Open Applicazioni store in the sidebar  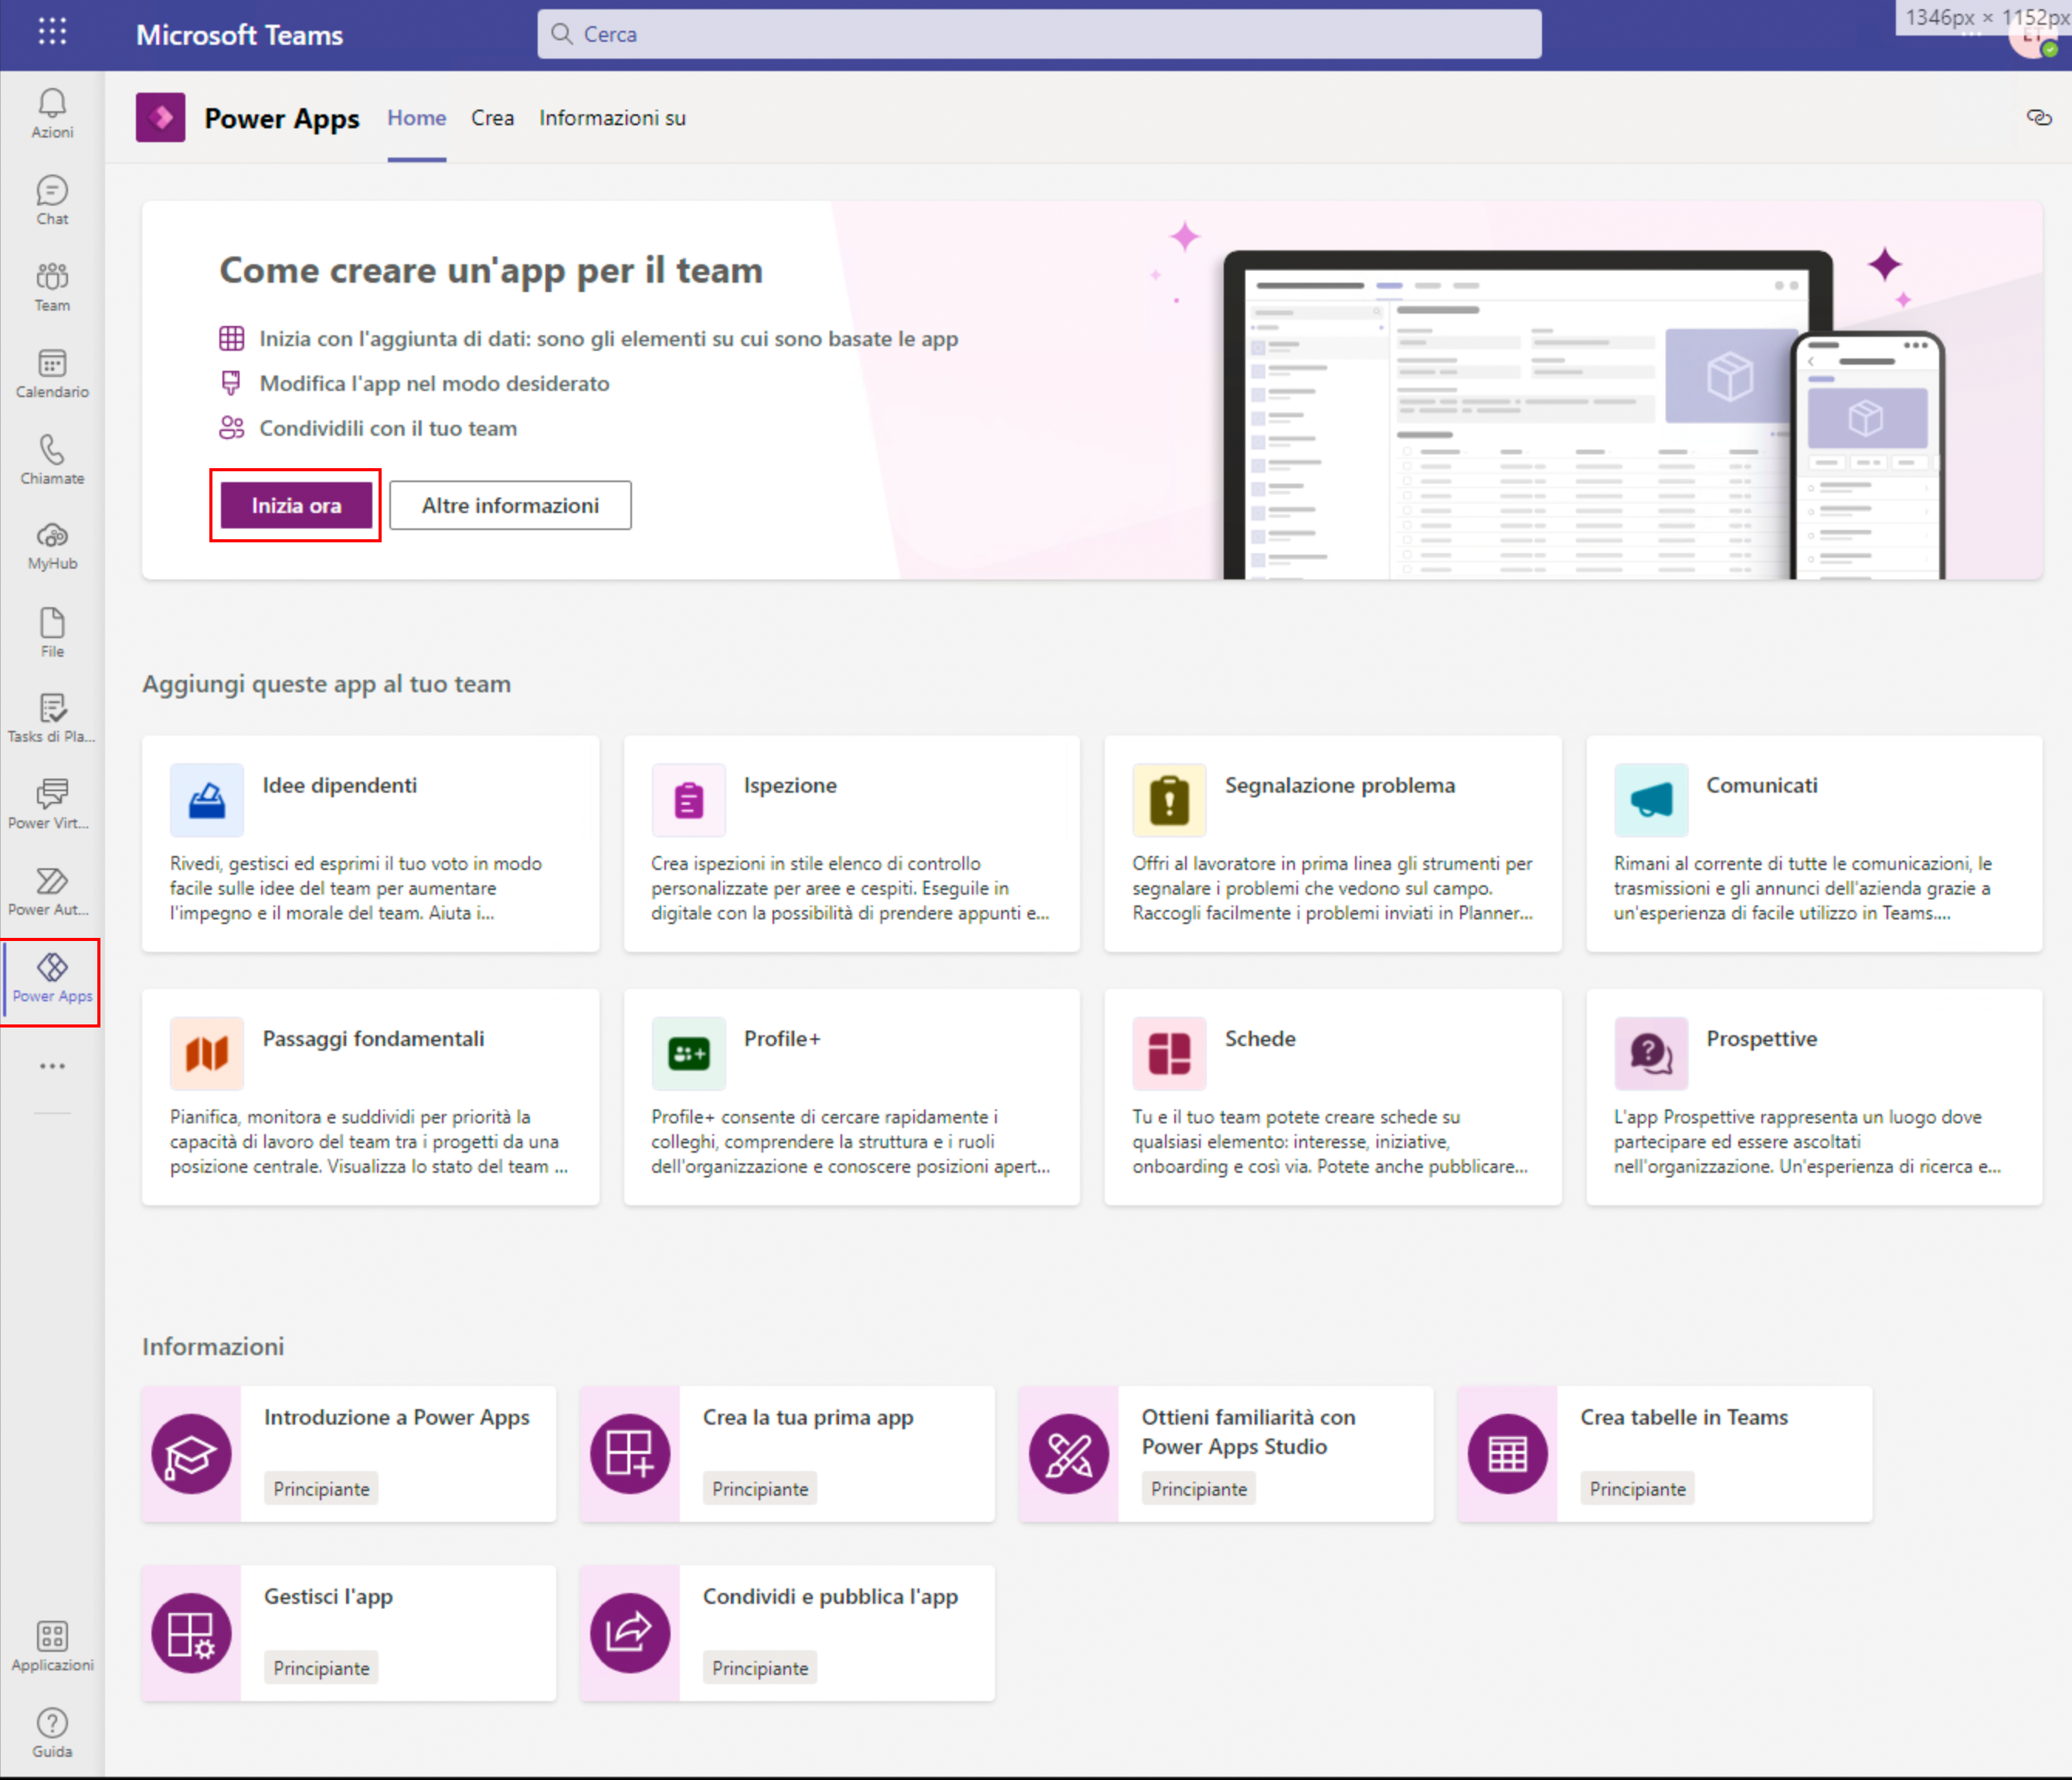point(52,1648)
